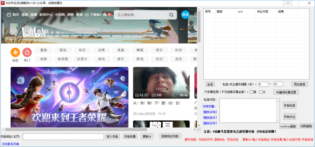This screenshot has height=147, width=315.
Task: Select the 知识 category tag
Action: 159,59
